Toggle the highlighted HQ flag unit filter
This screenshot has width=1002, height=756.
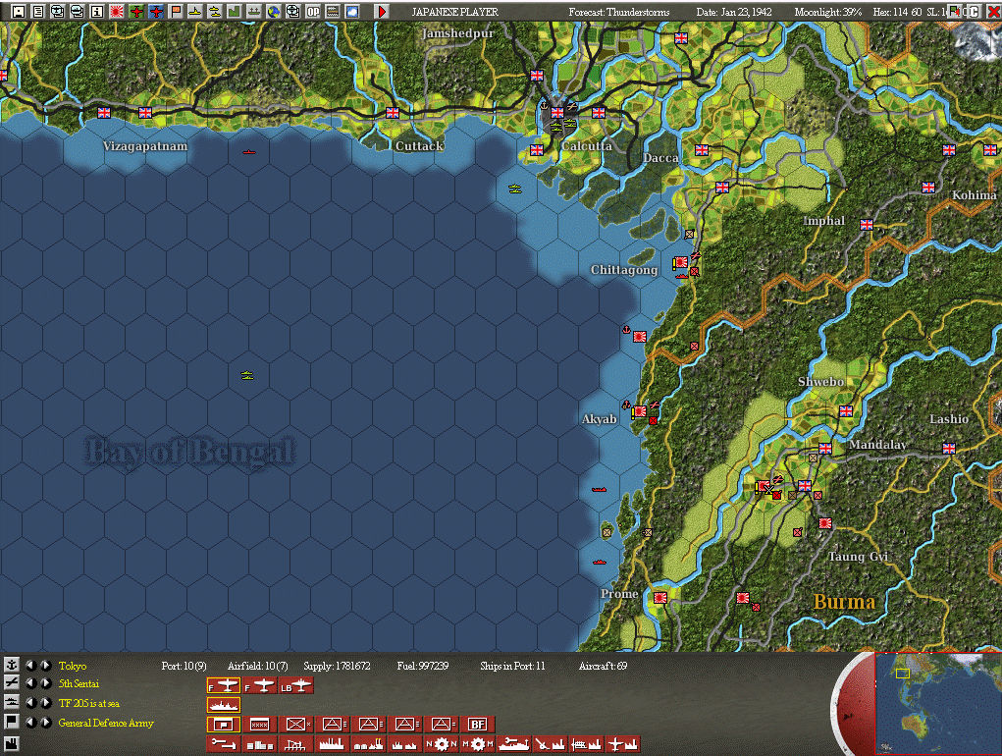tap(224, 724)
